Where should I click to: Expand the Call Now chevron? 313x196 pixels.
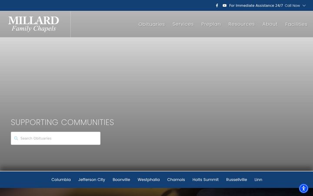tap(304, 6)
